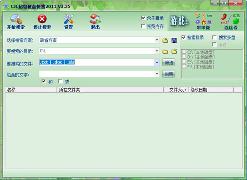Sort results by 所在文件夹 column header
247x180 pixels.
[110, 90]
